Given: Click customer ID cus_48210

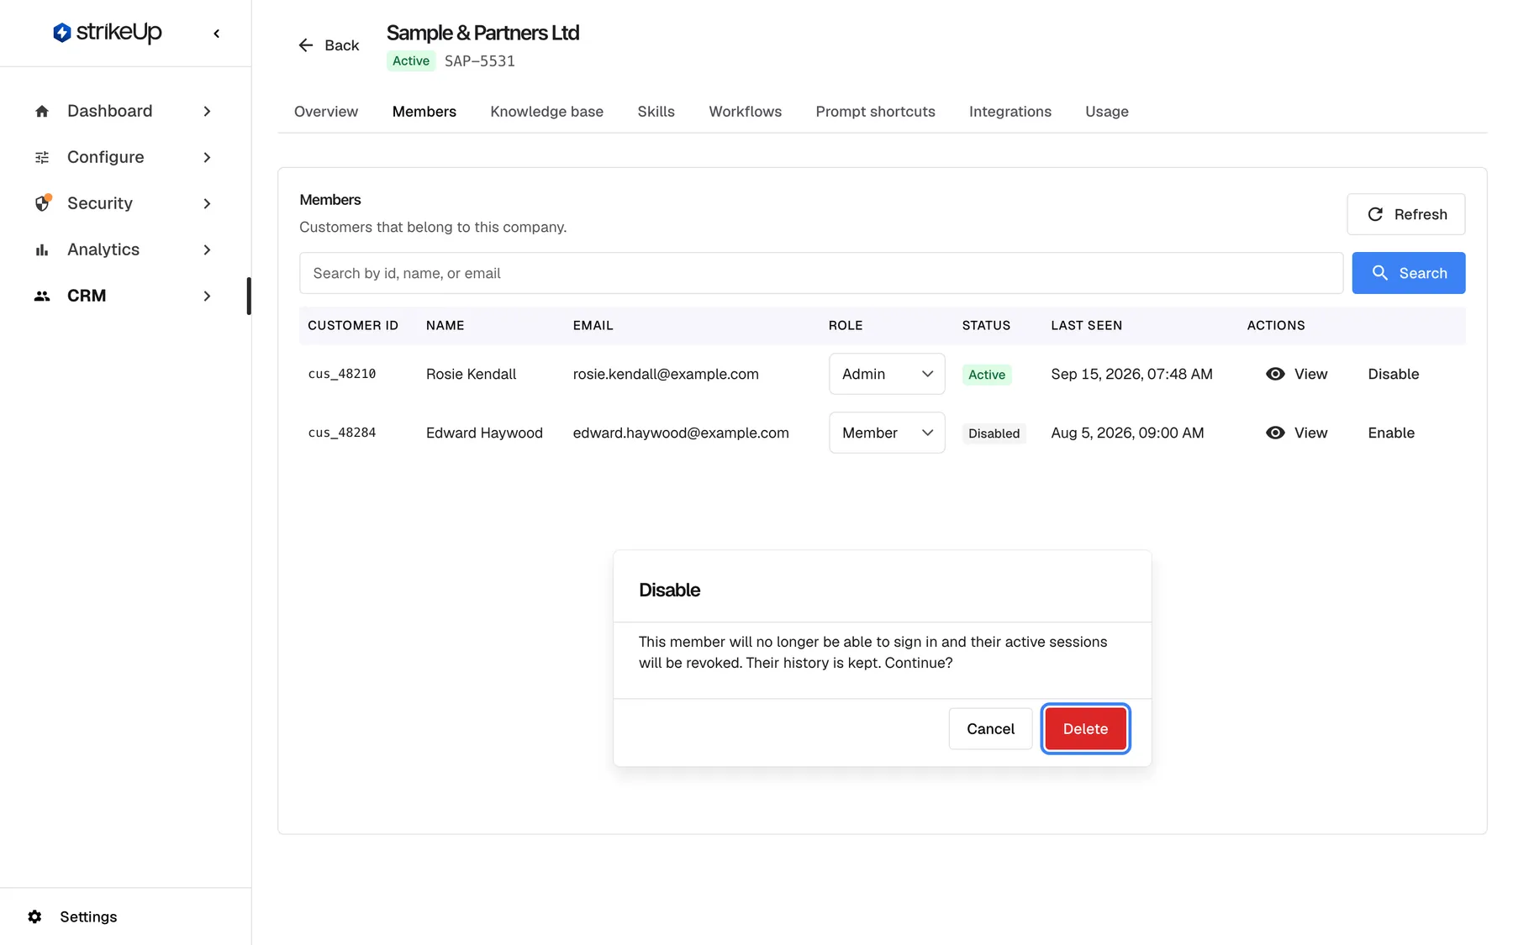Looking at the screenshot, I should tap(341, 374).
